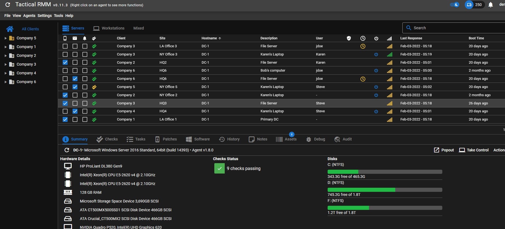Screen dimensions: 505x229
Task: Expand the Company 6 client tree node
Action: point(5,82)
